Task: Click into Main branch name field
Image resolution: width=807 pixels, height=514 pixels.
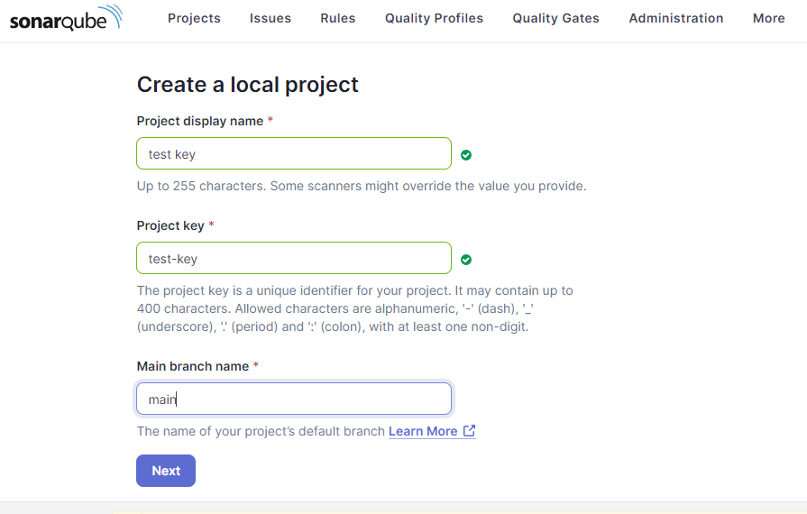Action: pyautogui.click(x=294, y=399)
